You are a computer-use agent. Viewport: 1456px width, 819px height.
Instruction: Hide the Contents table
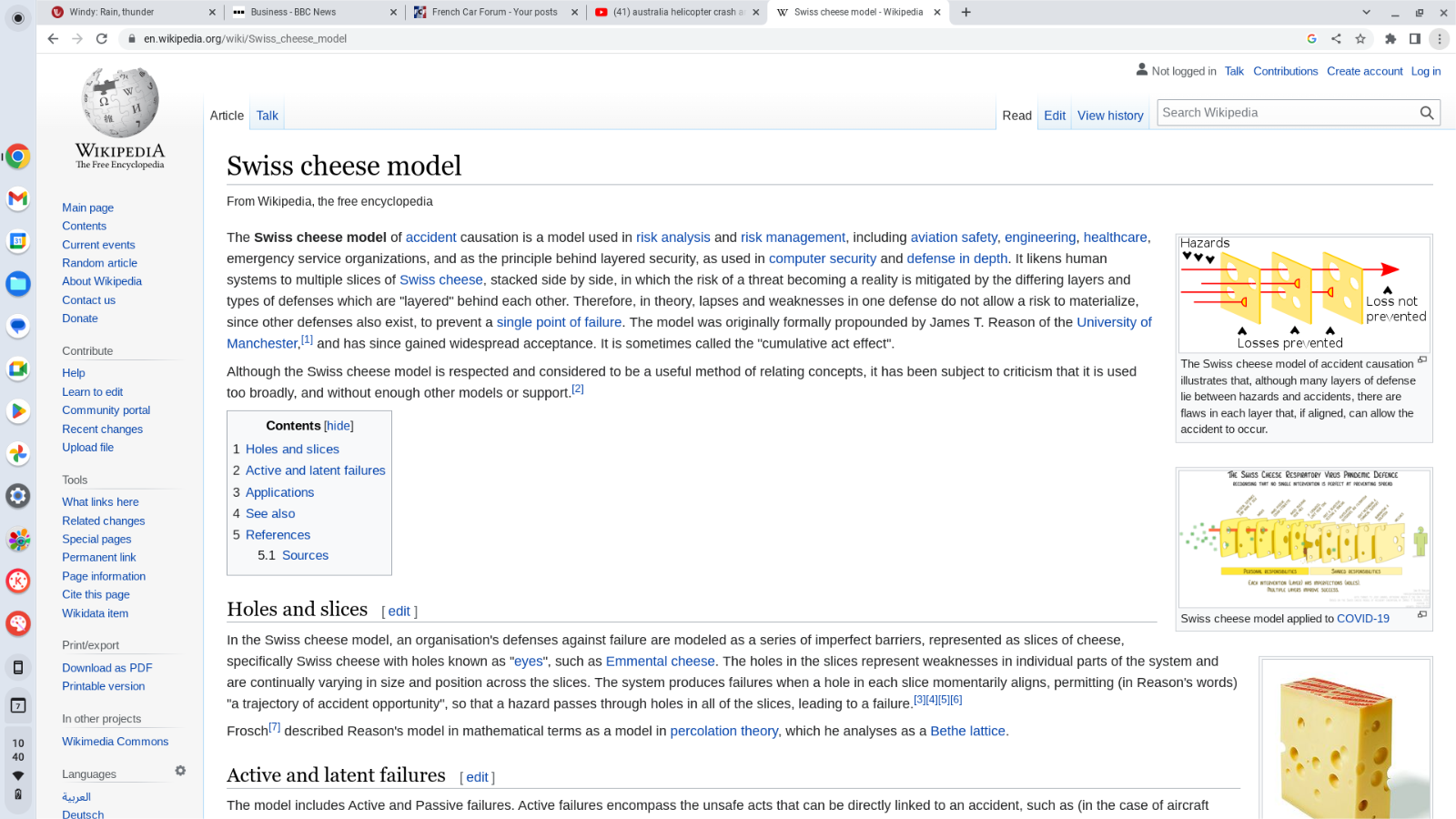[339, 426]
